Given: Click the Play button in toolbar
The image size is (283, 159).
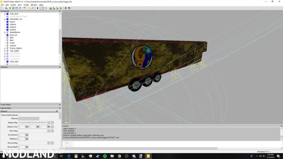Looking at the screenshot, I should pyautogui.click(x=38, y=8).
